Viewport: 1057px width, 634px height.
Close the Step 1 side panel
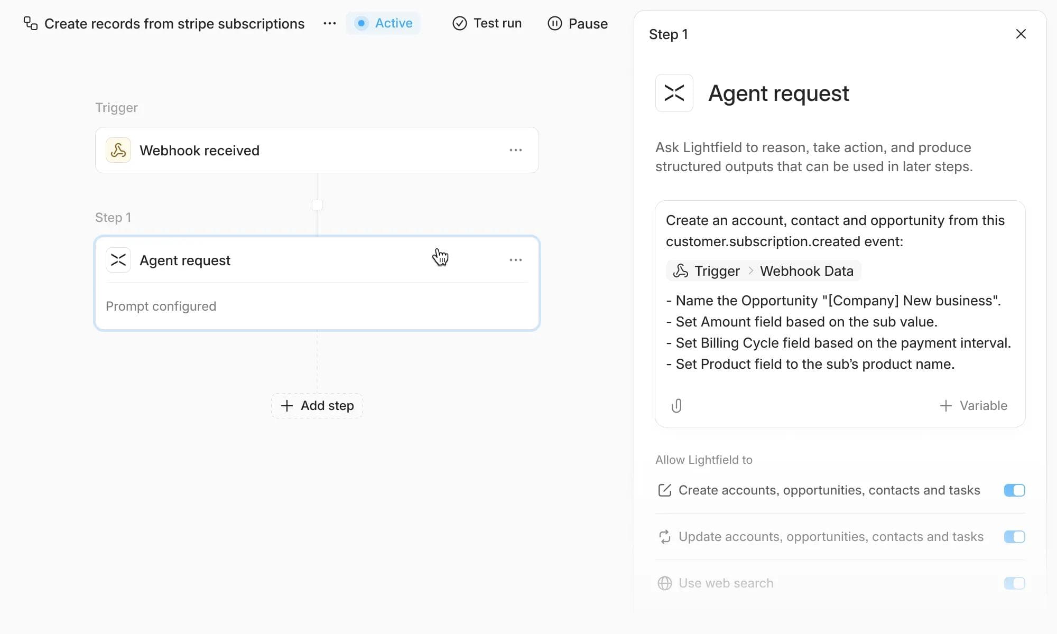pyautogui.click(x=1021, y=34)
